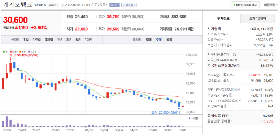Click help icon next to 외국인소진율(B/A)

pyautogui.click(x=239, y=65)
